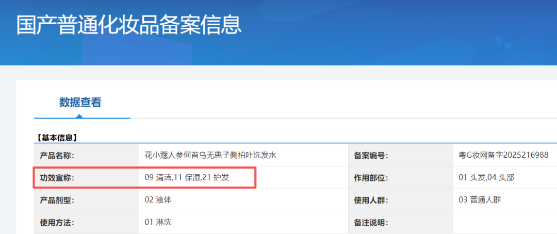Select the value 09 清洁,11 保湿,21 护发
The image size is (557, 234).
[187, 178]
